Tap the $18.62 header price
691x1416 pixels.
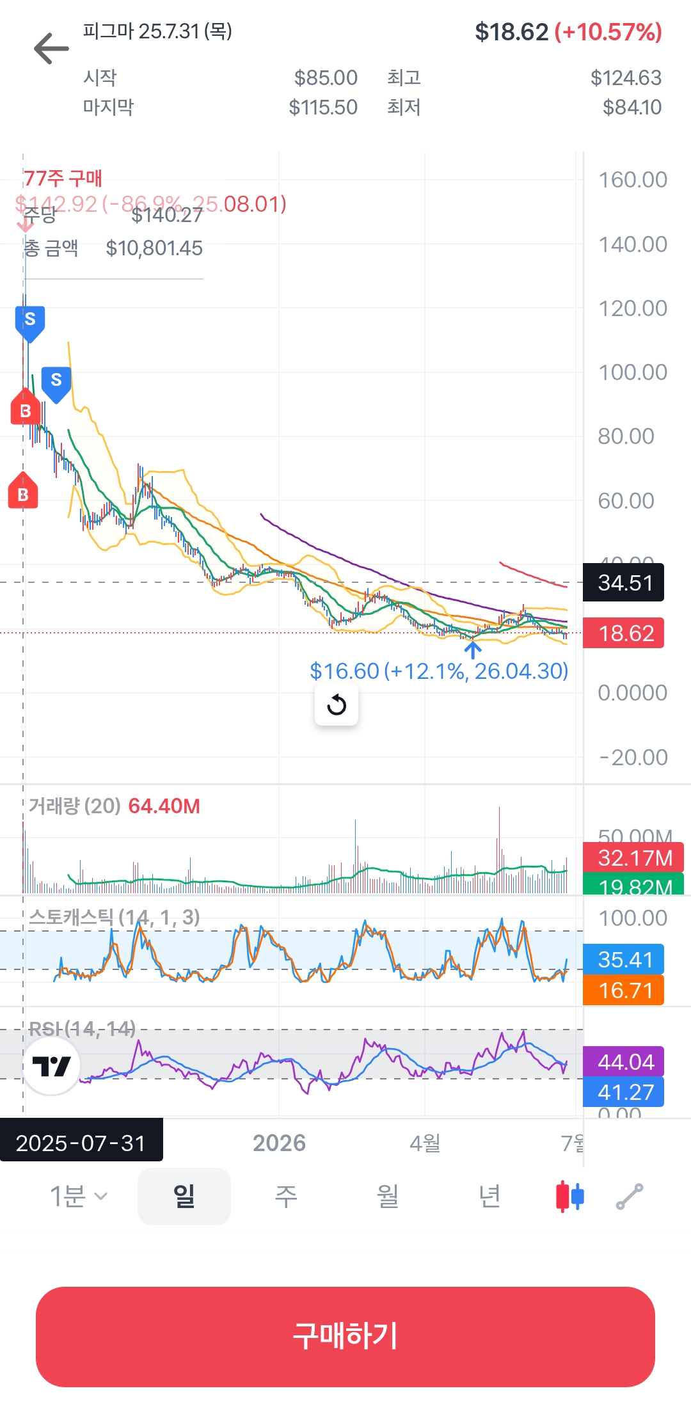pos(511,32)
